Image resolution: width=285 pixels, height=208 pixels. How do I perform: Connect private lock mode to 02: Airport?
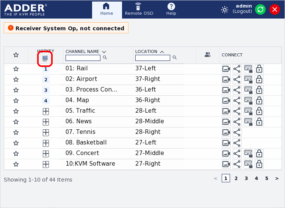click(x=259, y=79)
